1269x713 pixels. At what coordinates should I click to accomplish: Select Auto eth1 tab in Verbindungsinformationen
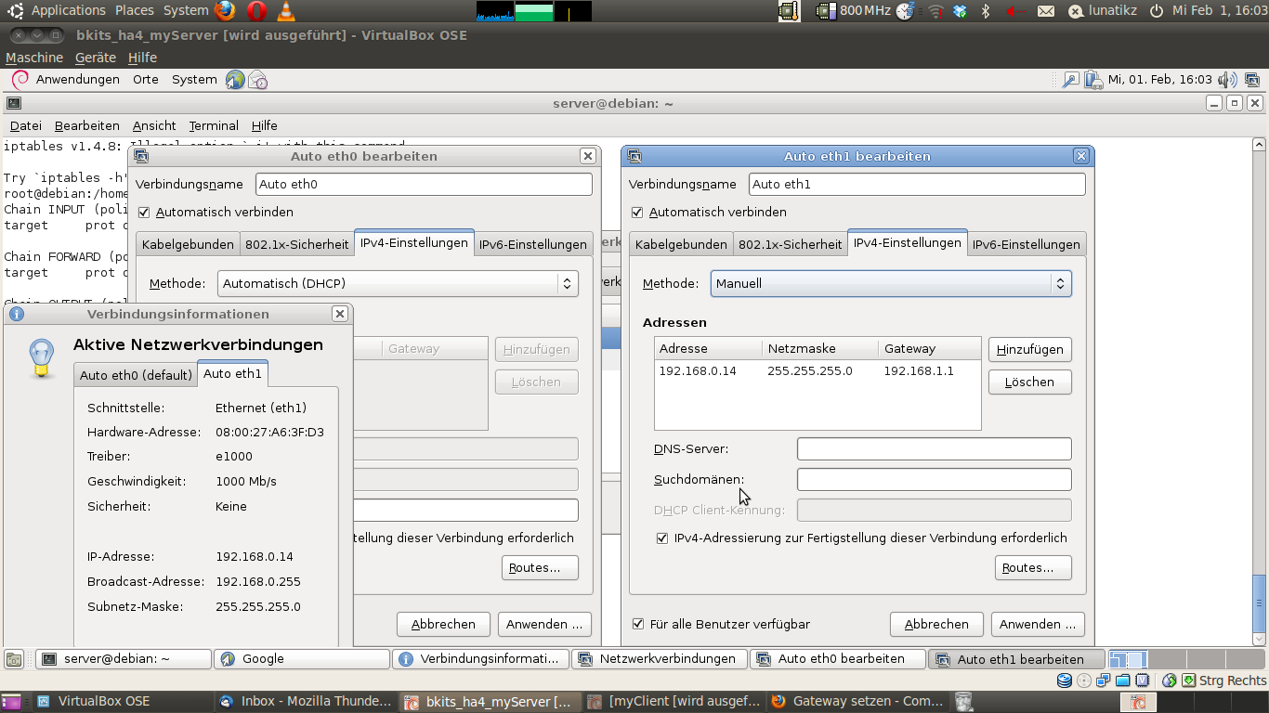[x=232, y=373]
